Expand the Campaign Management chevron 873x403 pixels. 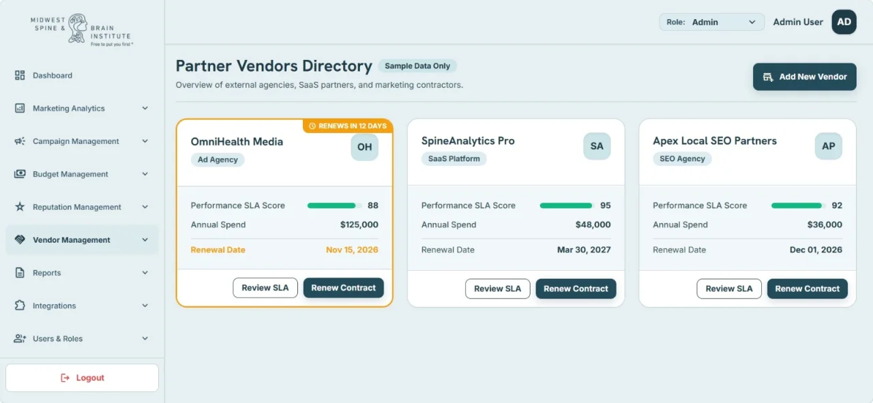(145, 141)
